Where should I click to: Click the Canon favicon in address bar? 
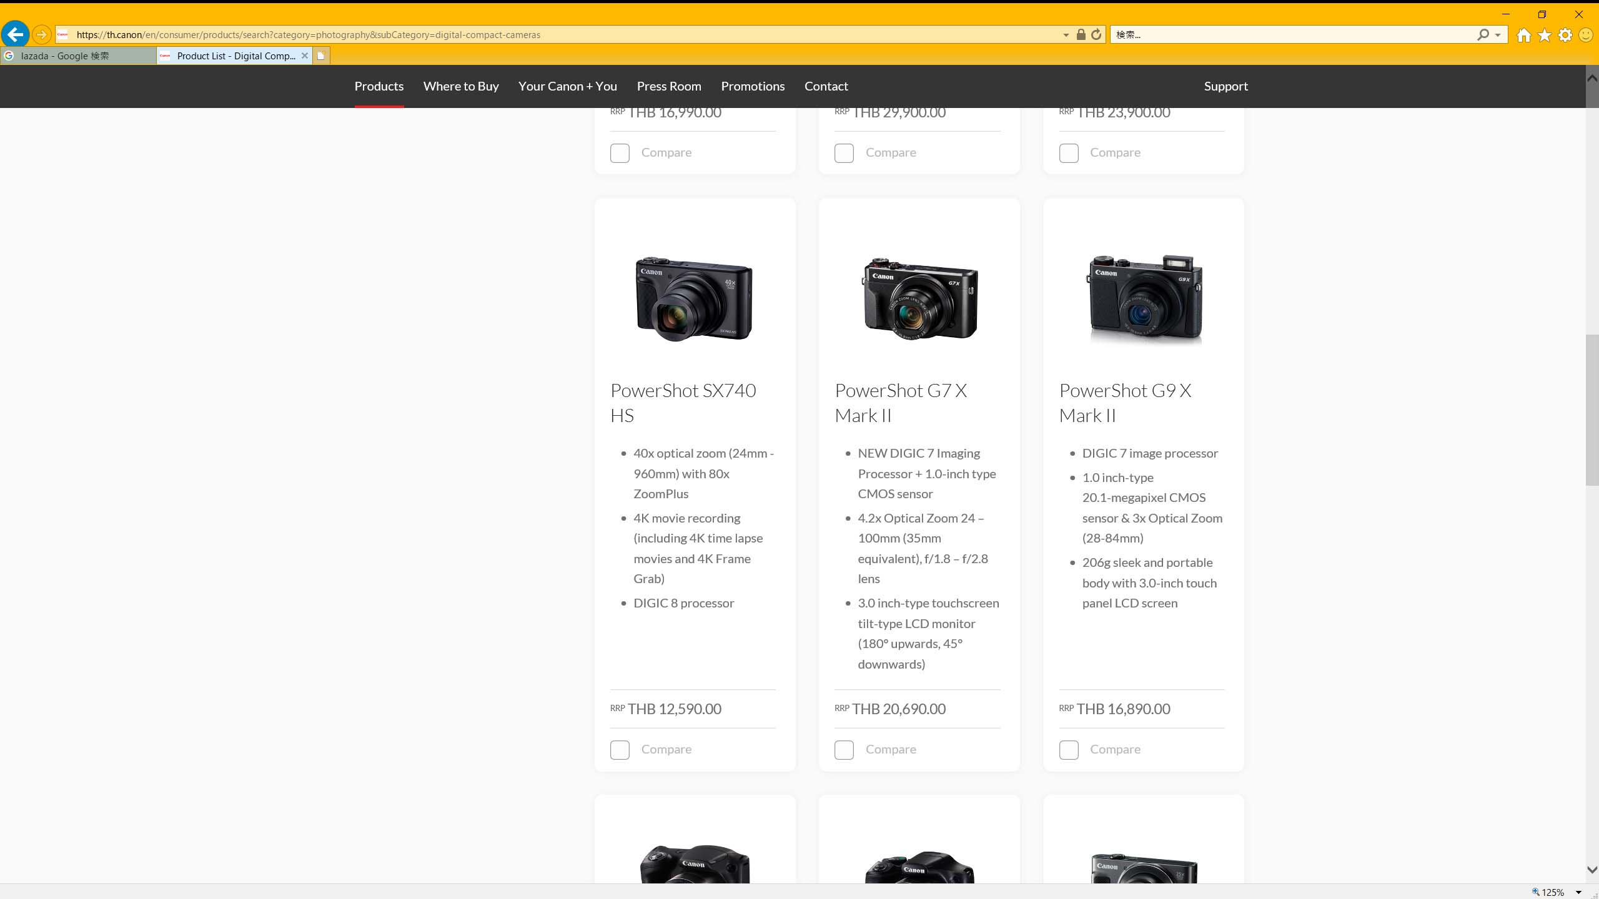pyautogui.click(x=62, y=34)
